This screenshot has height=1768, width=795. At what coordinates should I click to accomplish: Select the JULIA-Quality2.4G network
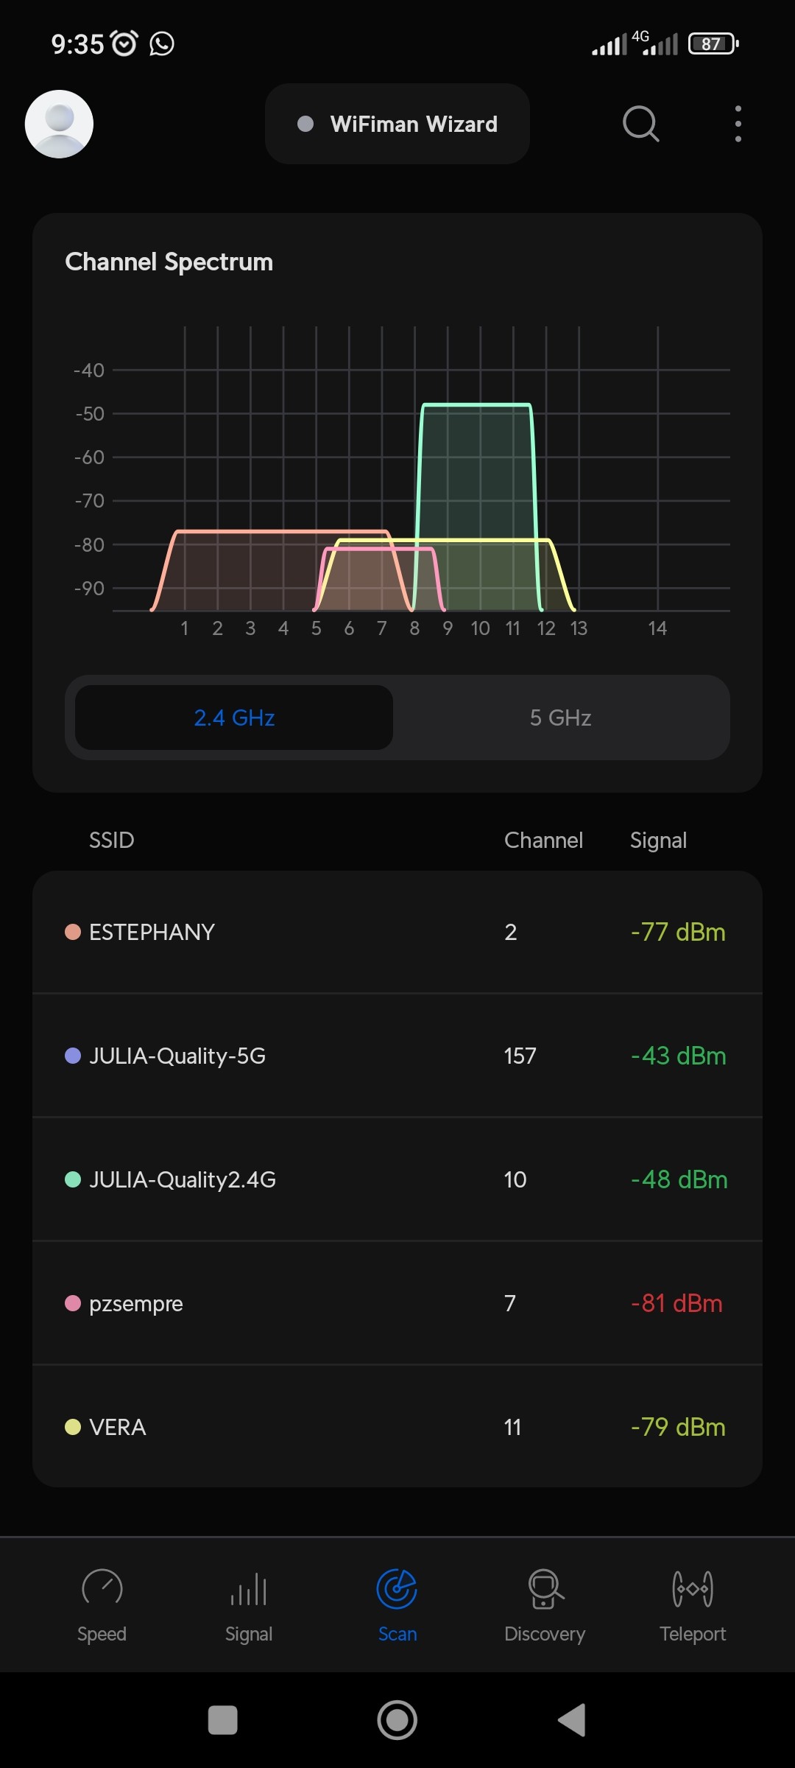(x=397, y=1179)
